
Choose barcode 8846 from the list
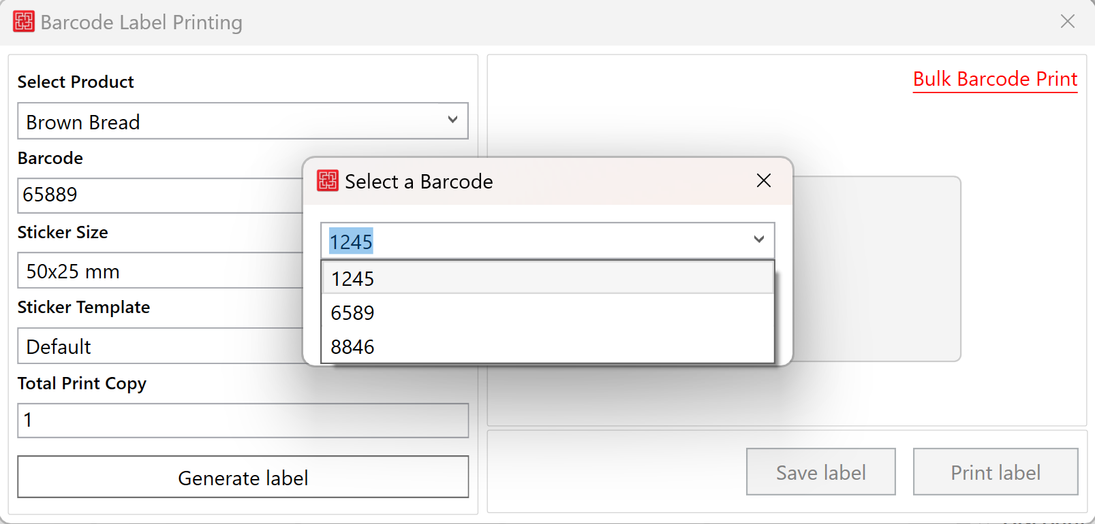pos(548,346)
